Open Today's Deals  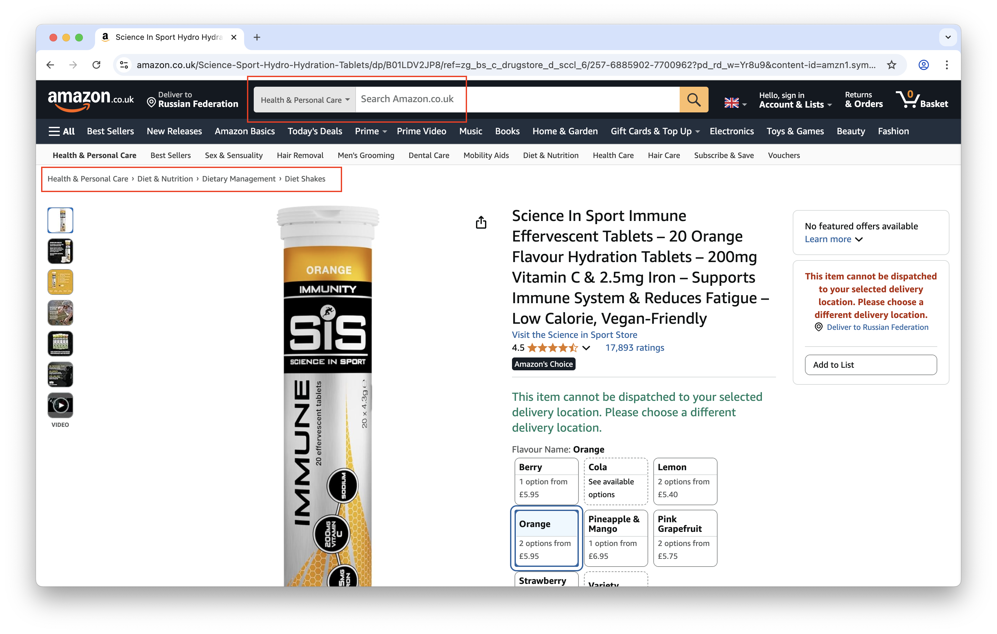point(315,131)
